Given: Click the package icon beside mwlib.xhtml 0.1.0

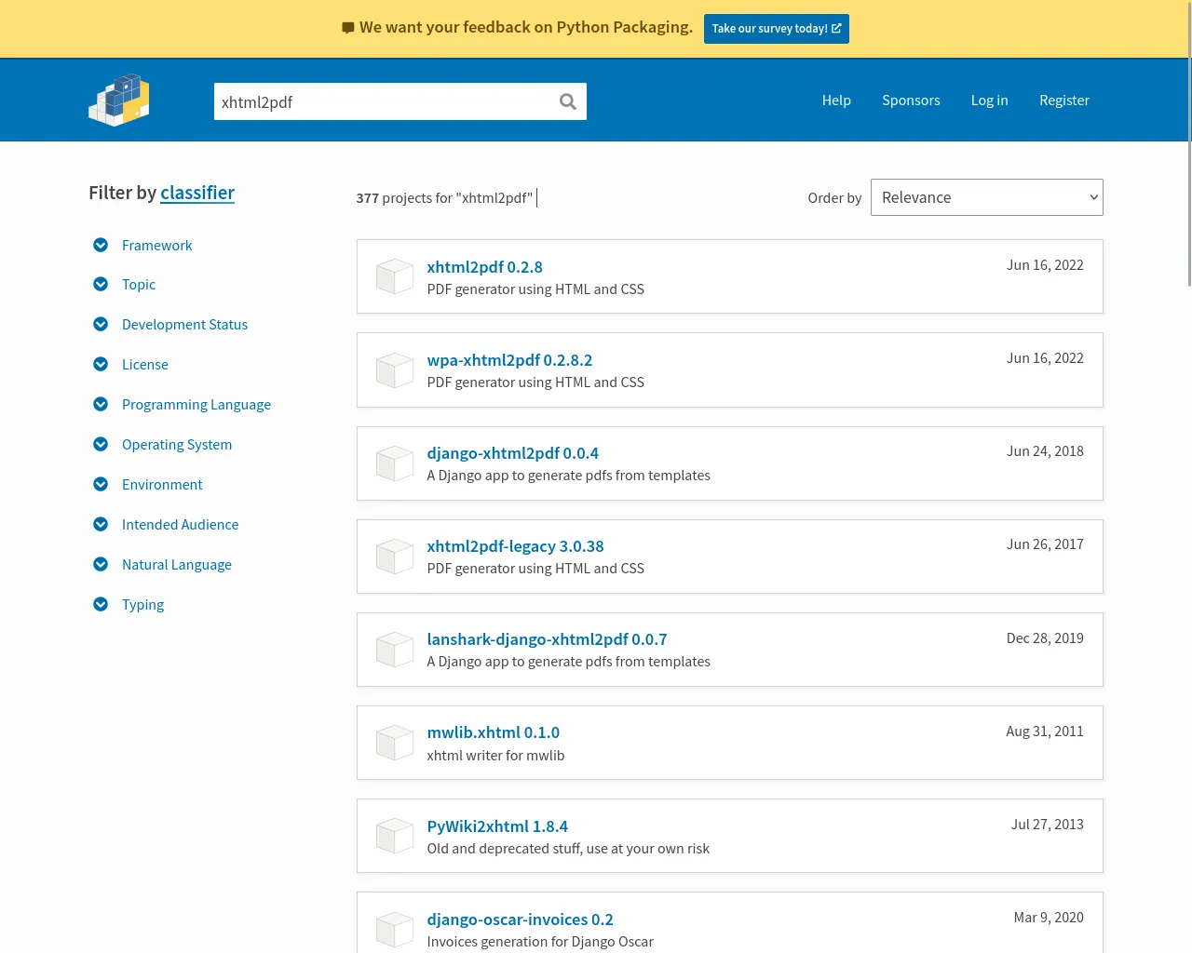Looking at the screenshot, I should [x=394, y=743].
